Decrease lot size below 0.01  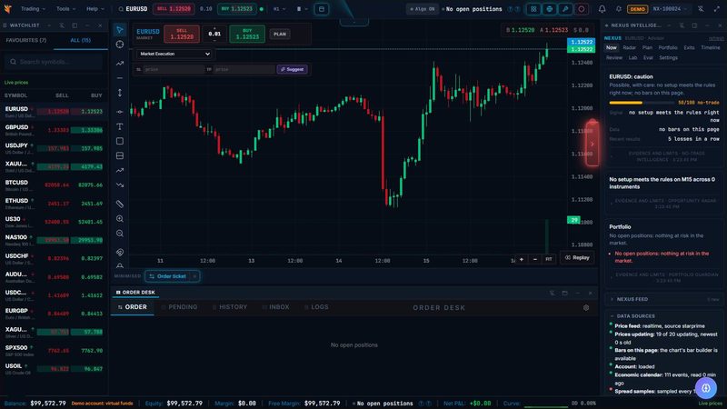214,40
